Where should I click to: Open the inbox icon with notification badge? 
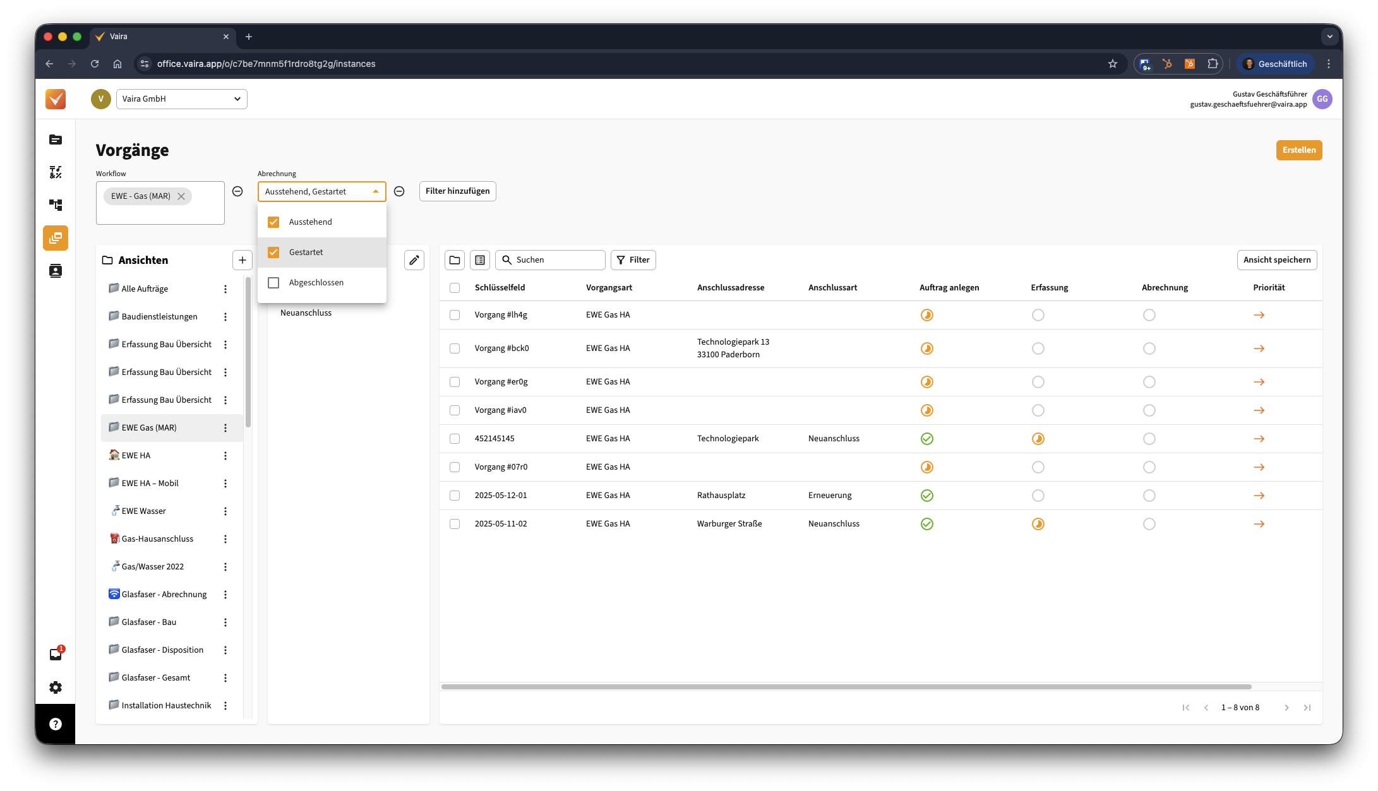click(x=56, y=655)
